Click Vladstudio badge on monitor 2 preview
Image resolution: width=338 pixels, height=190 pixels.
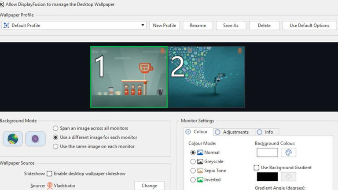240,51
